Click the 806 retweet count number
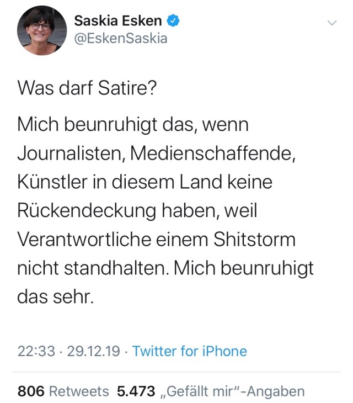Viewport: 353px width, 403px height. click(31, 391)
